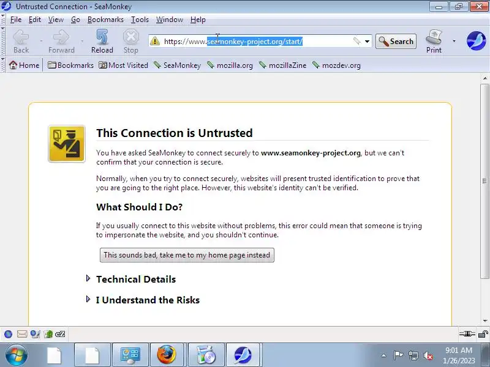
Task: Click the SeaMonkey taskbar button
Action: (x=243, y=355)
